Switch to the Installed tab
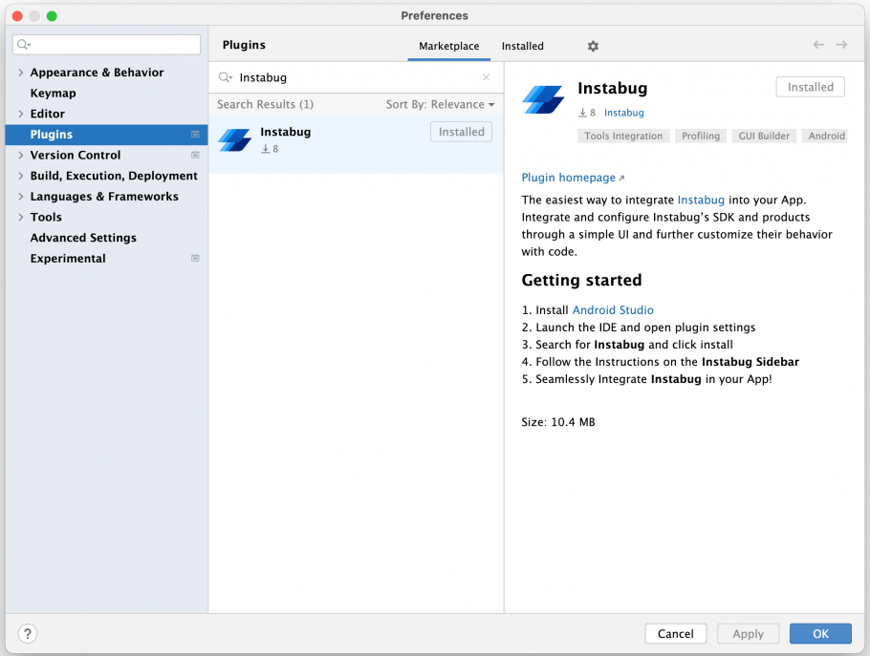870x656 pixels. (523, 46)
